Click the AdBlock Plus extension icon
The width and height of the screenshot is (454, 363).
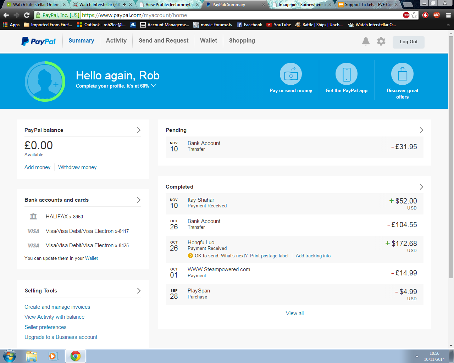tap(437, 15)
